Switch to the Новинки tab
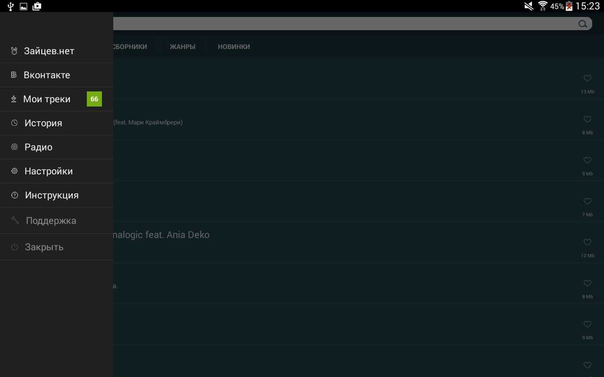 (x=234, y=47)
